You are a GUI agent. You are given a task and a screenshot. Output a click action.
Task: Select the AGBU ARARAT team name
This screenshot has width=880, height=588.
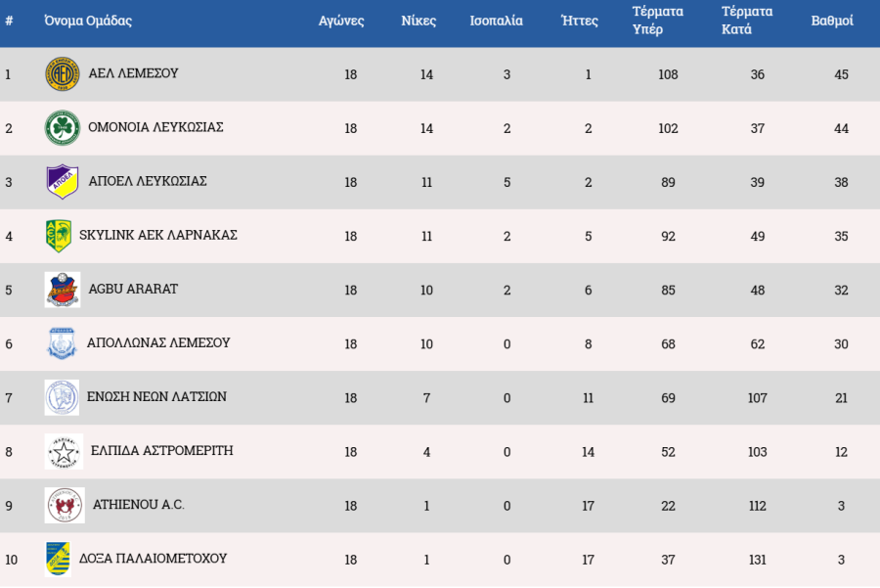click(x=133, y=289)
